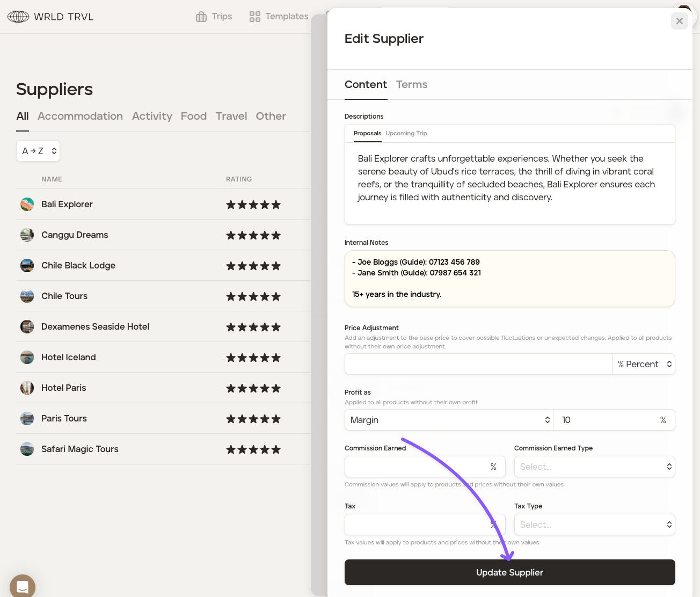The width and height of the screenshot is (700, 597).
Task: Click the Dexamenes Seaside Hotel avatar
Action: (27, 326)
